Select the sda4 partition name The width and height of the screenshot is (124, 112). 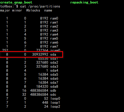[x=54, y=70]
